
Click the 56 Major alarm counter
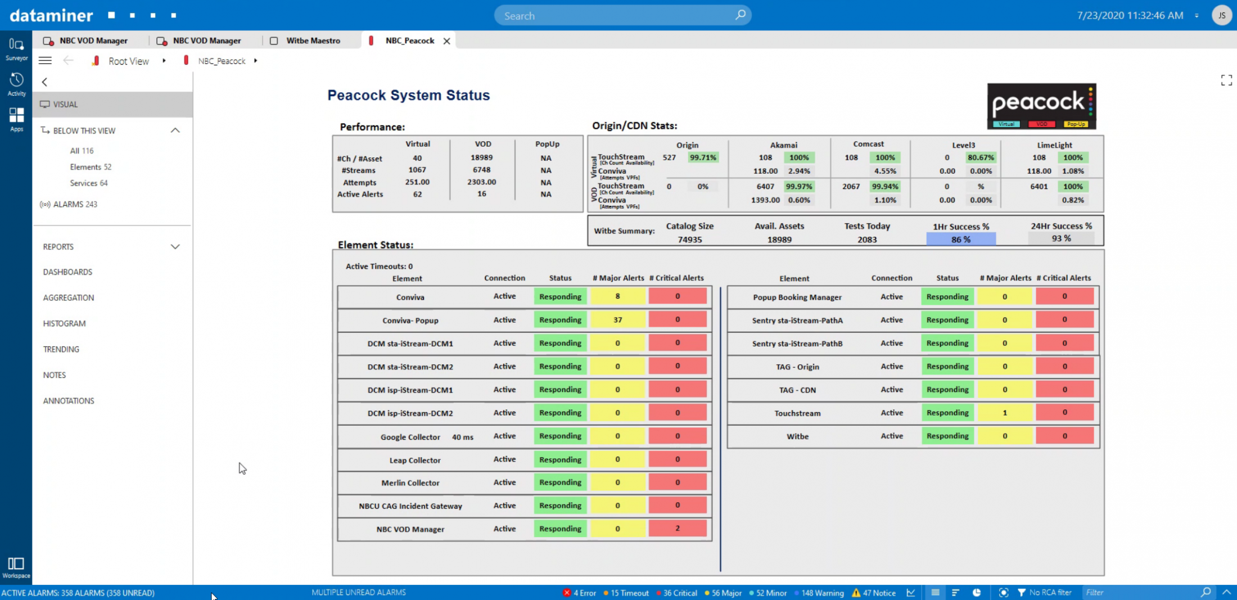(723, 593)
